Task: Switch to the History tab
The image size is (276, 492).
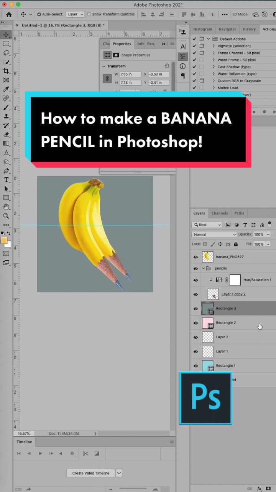Action: [249, 29]
